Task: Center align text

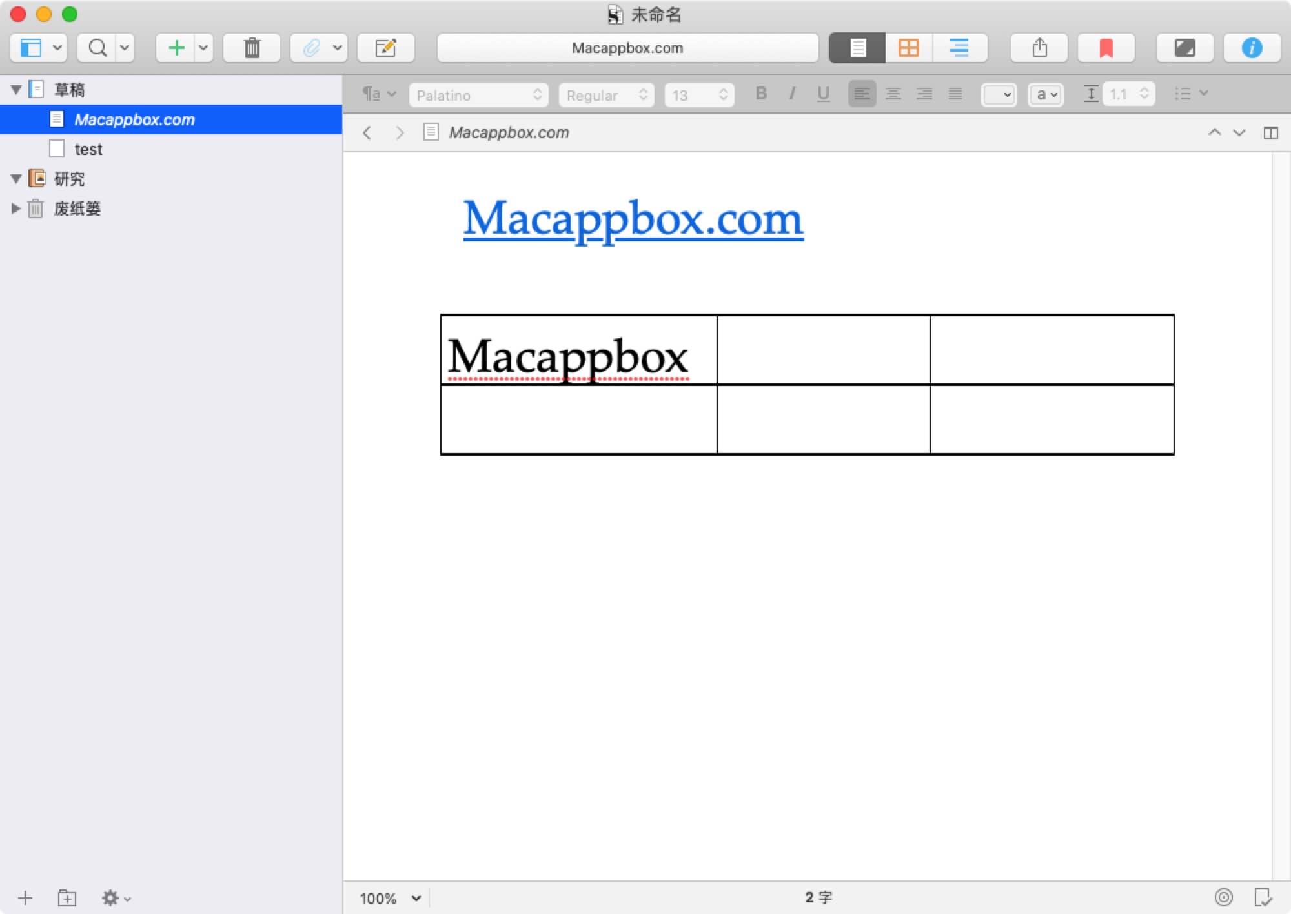Action: (x=893, y=94)
